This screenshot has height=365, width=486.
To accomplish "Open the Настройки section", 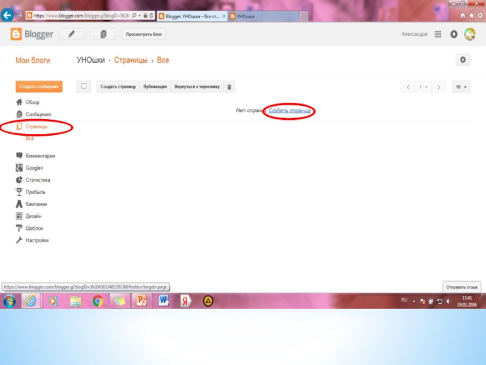I will 37,240.
